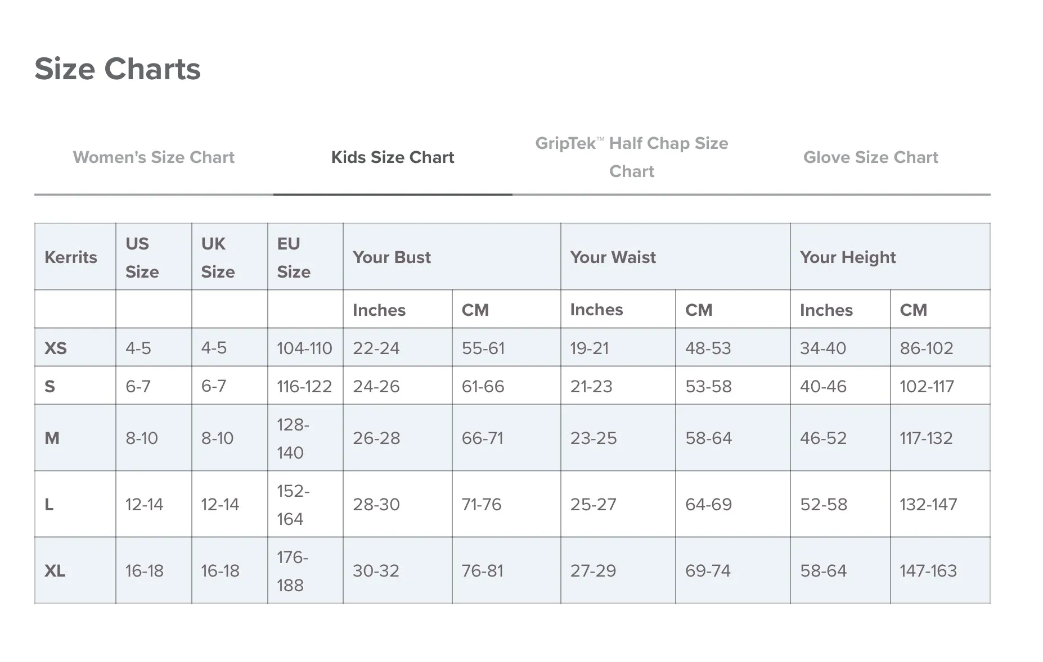Open the Women's Size Chart tab

[x=154, y=157]
